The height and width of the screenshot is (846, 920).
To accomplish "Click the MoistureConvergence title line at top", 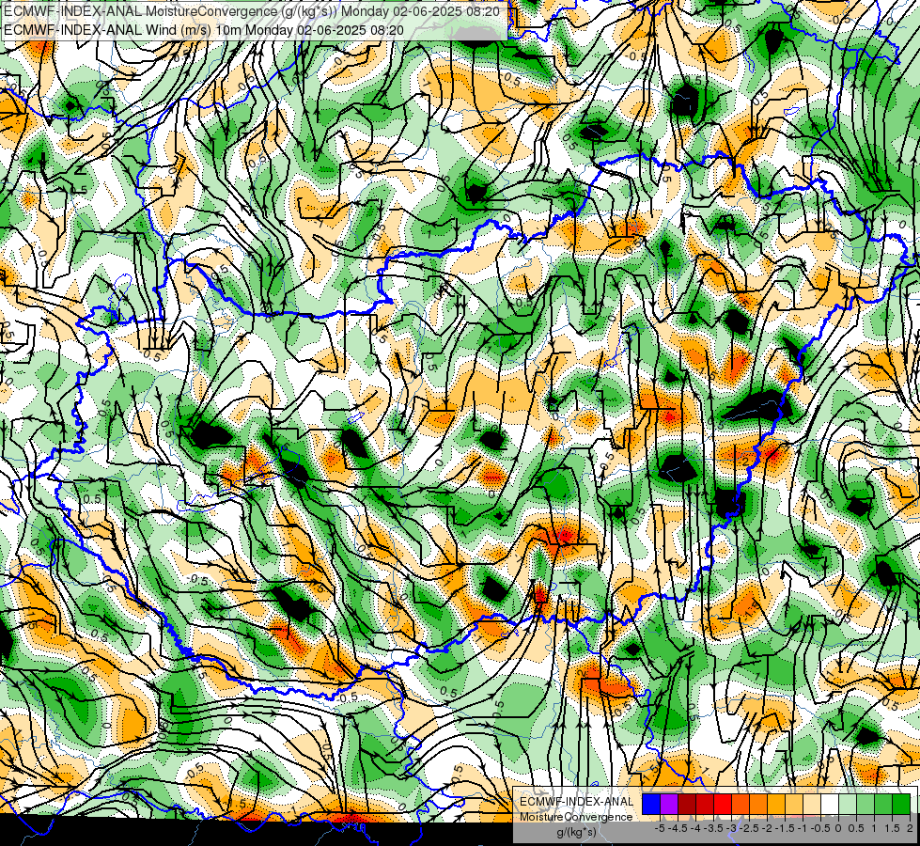I will pyautogui.click(x=252, y=11).
